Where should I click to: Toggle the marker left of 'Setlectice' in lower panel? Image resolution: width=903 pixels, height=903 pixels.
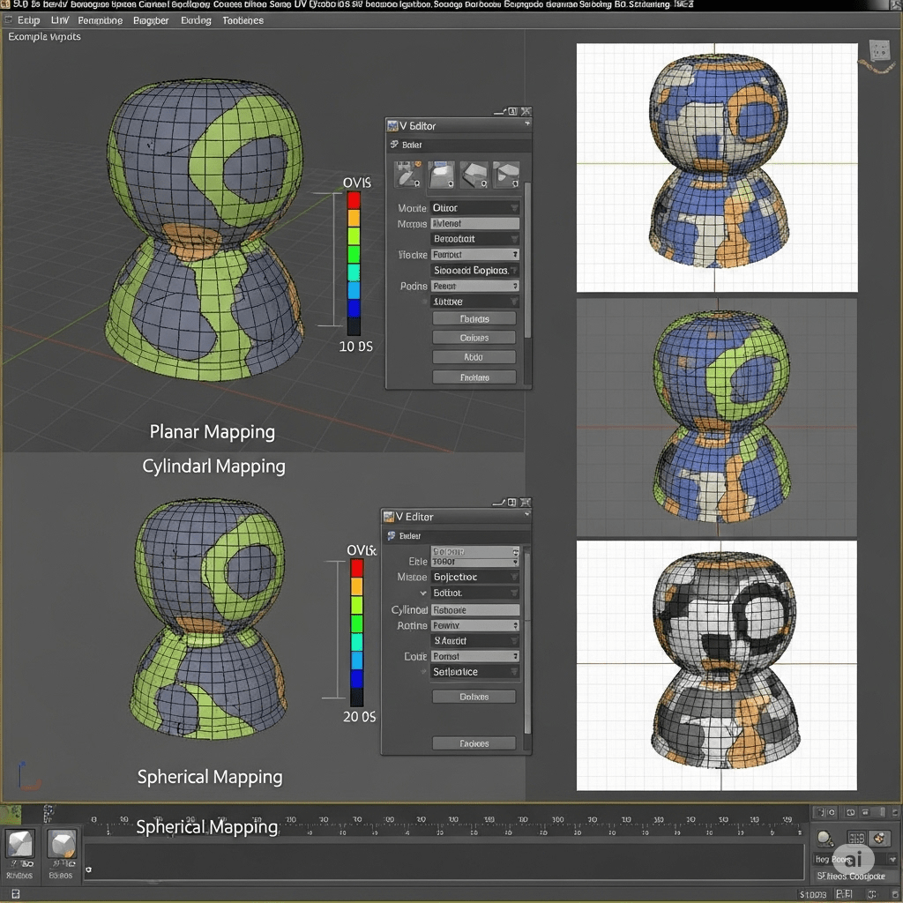point(423,672)
